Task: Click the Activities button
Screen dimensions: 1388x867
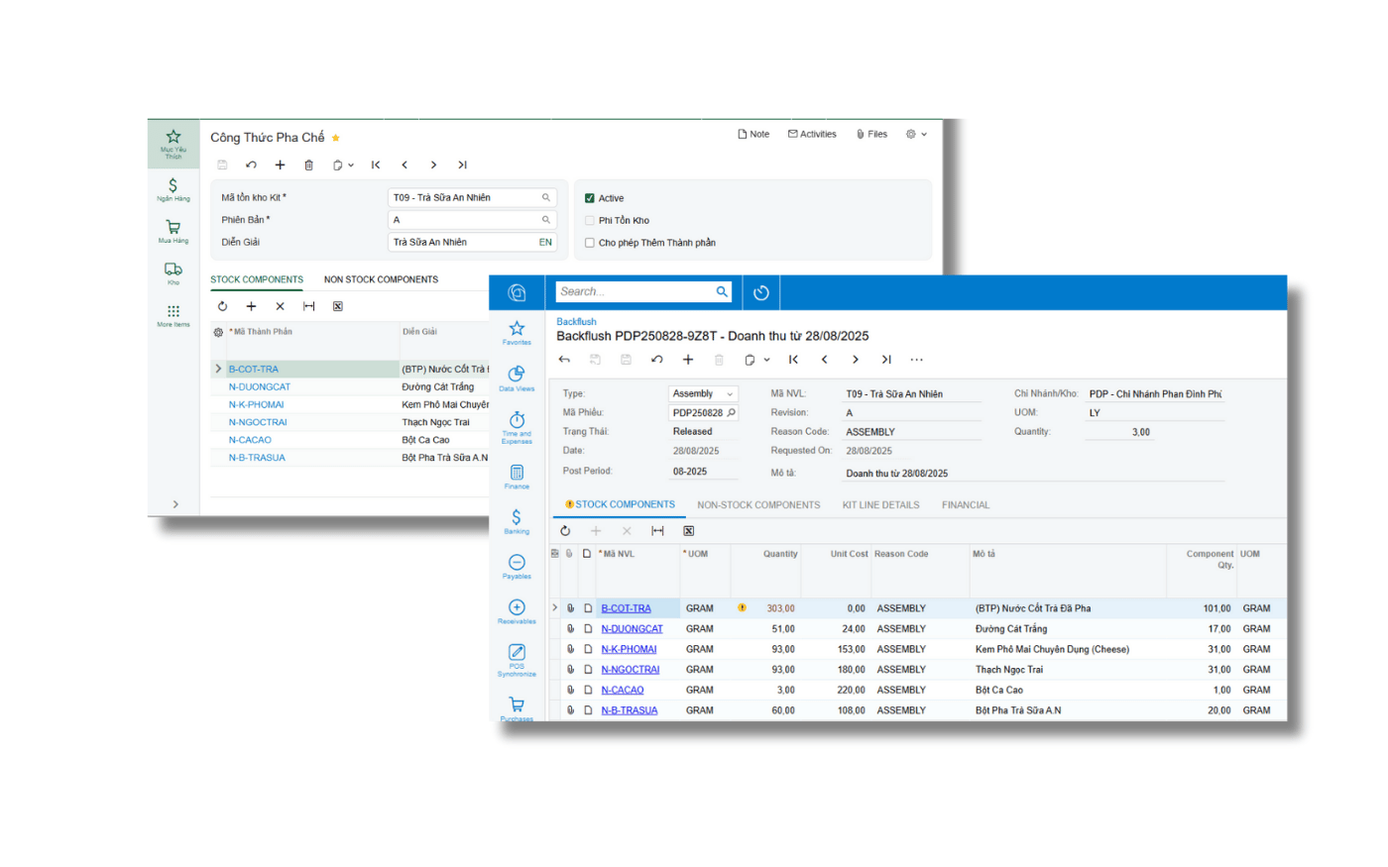Action: (812, 134)
